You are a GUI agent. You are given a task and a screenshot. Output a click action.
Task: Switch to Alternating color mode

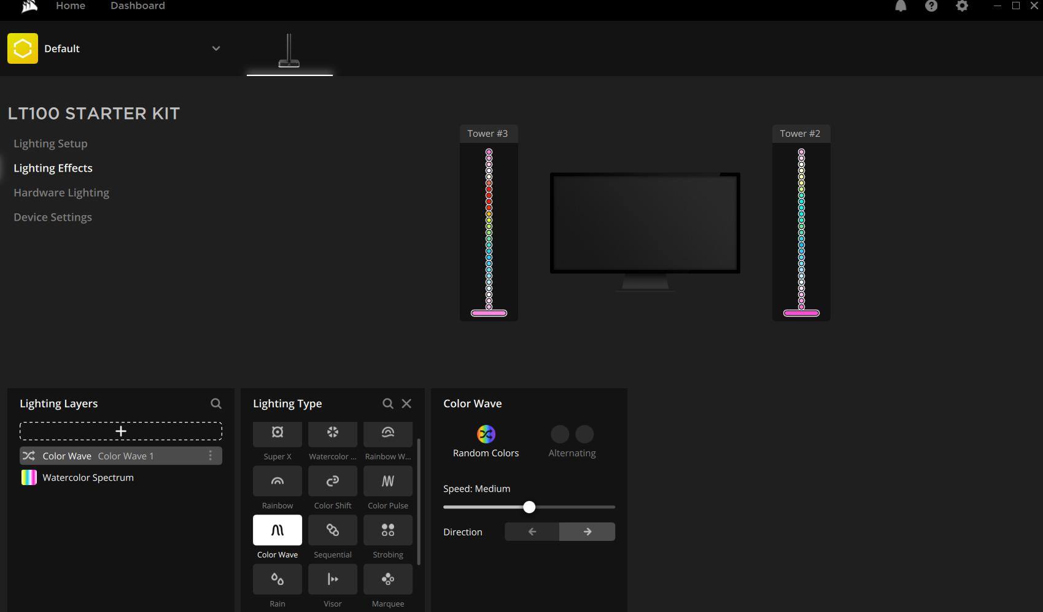coord(572,434)
